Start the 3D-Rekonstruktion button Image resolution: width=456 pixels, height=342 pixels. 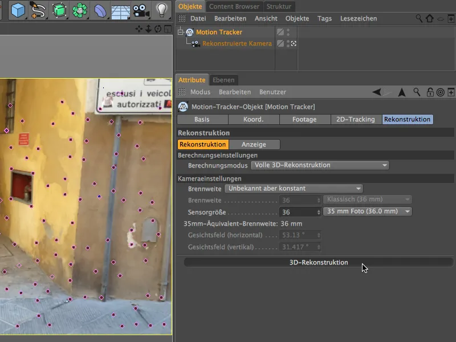coord(319,262)
